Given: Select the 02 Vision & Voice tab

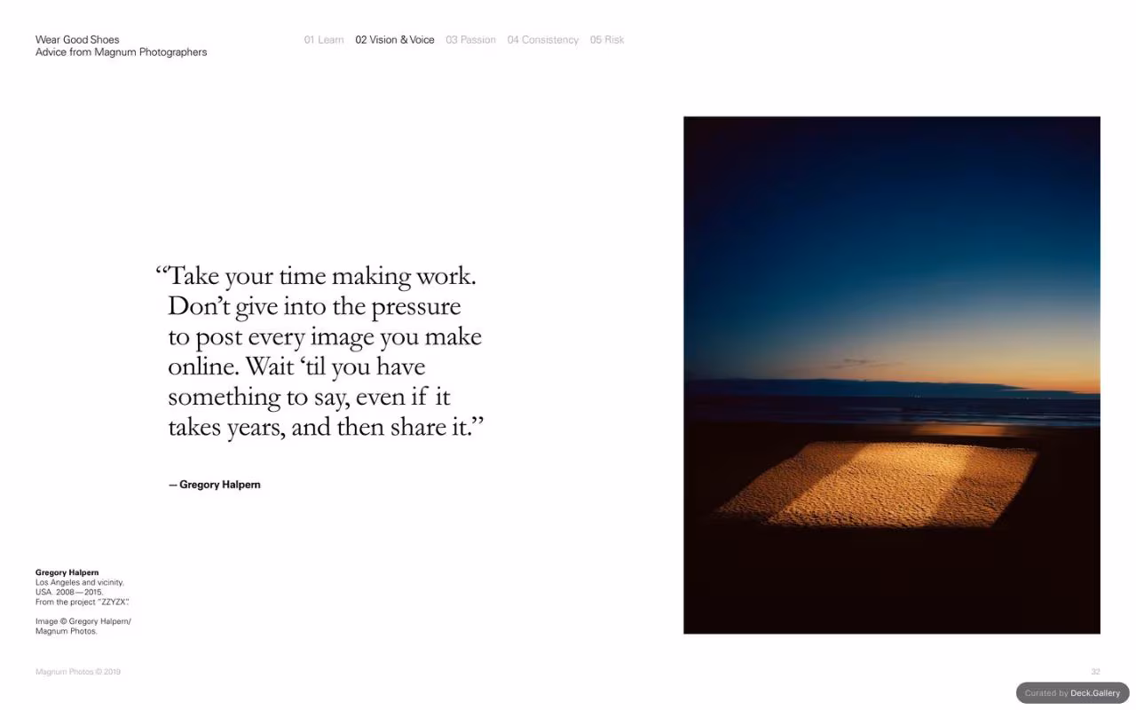Looking at the screenshot, I should 395,40.
